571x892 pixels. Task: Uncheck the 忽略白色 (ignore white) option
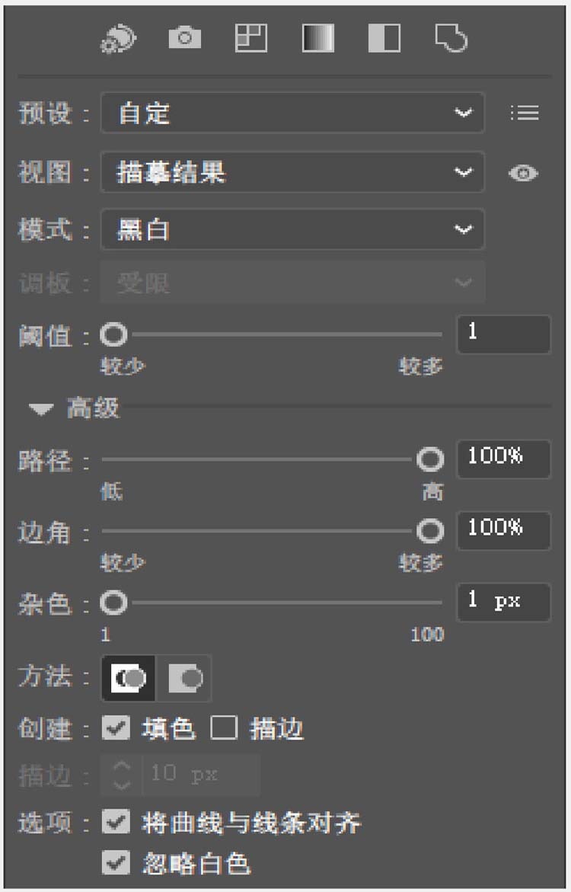pos(116,863)
